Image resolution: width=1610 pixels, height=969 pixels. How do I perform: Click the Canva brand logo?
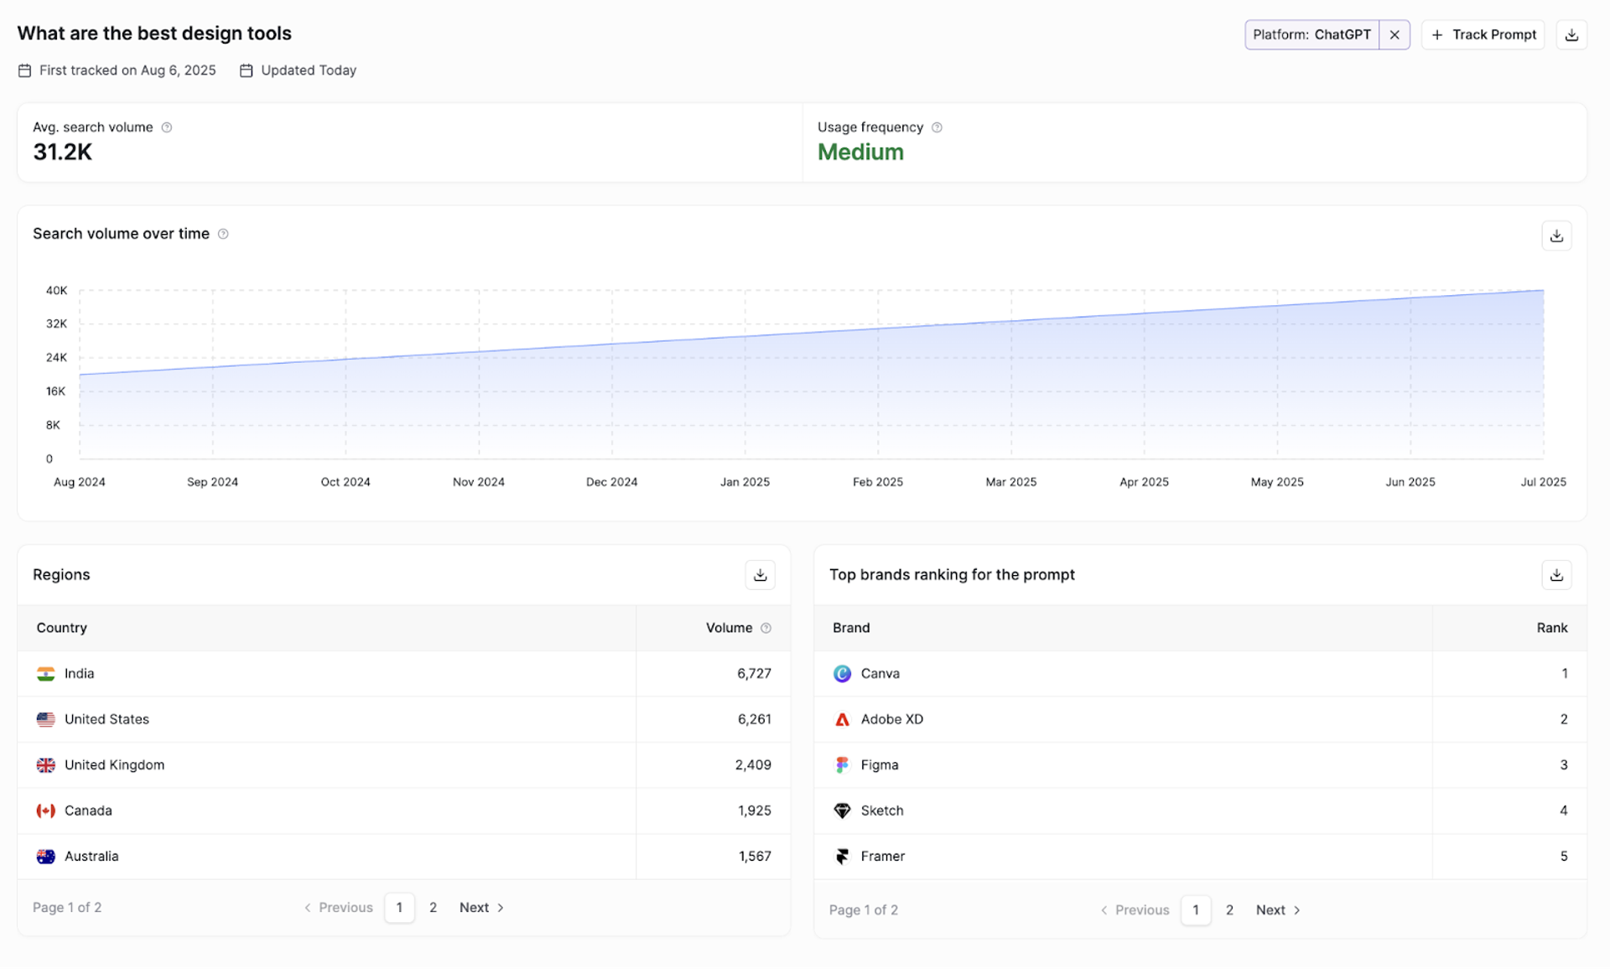(842, 674)
